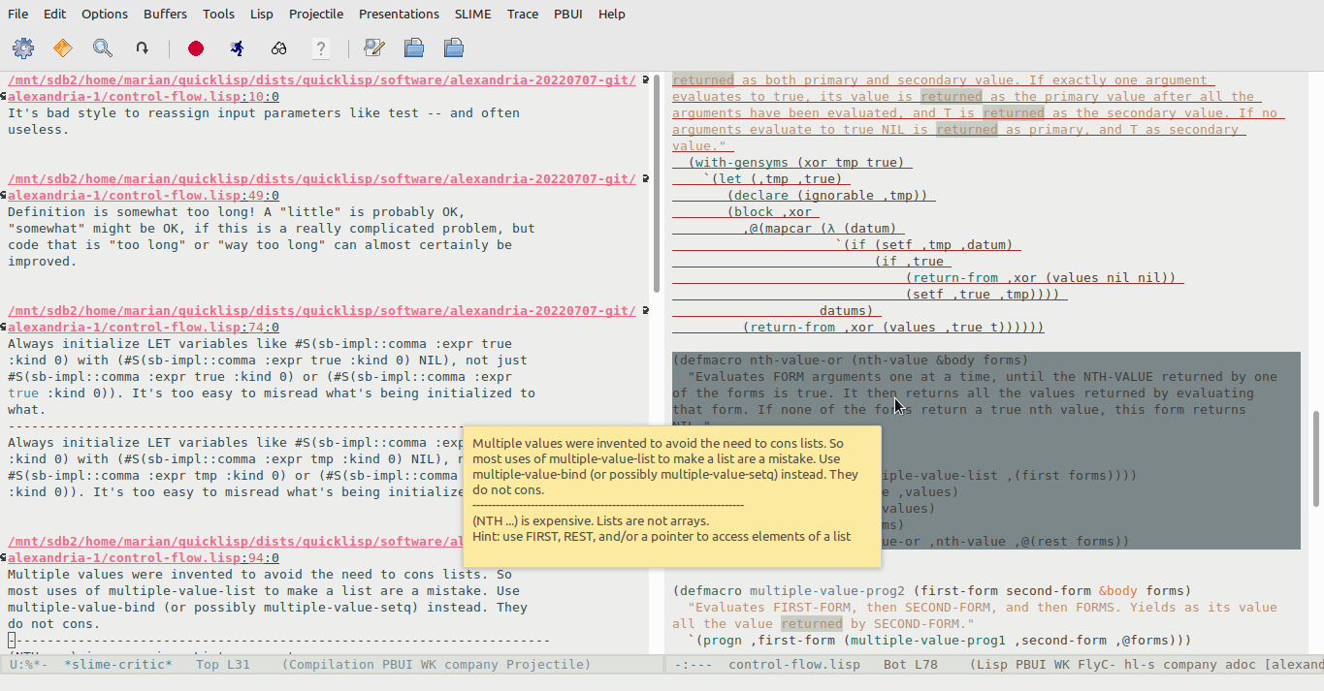
Task: Open the Help menu
Action: tap(611, 14)
